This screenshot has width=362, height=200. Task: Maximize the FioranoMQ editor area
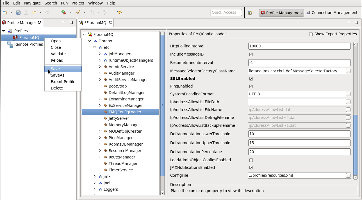pyautogui.click(x=356, y=22)
